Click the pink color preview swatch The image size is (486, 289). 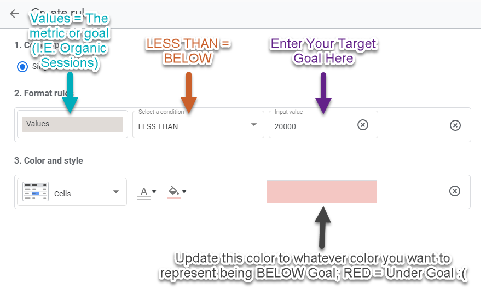321,192
